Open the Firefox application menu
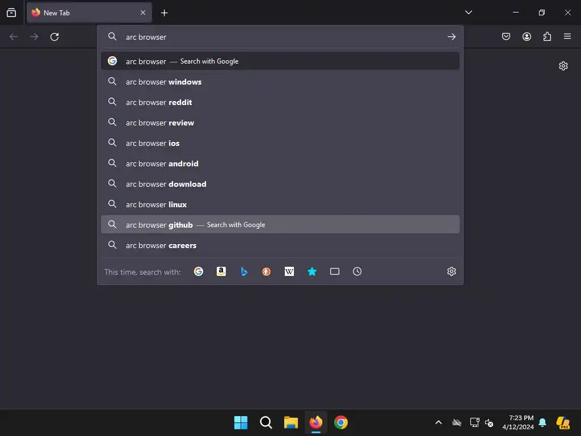581x436 pixels. [x=567, y=36]
